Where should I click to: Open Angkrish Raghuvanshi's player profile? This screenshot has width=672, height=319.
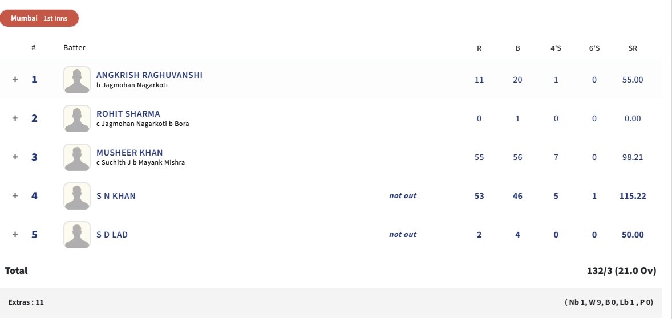click(x=149, y=75)
